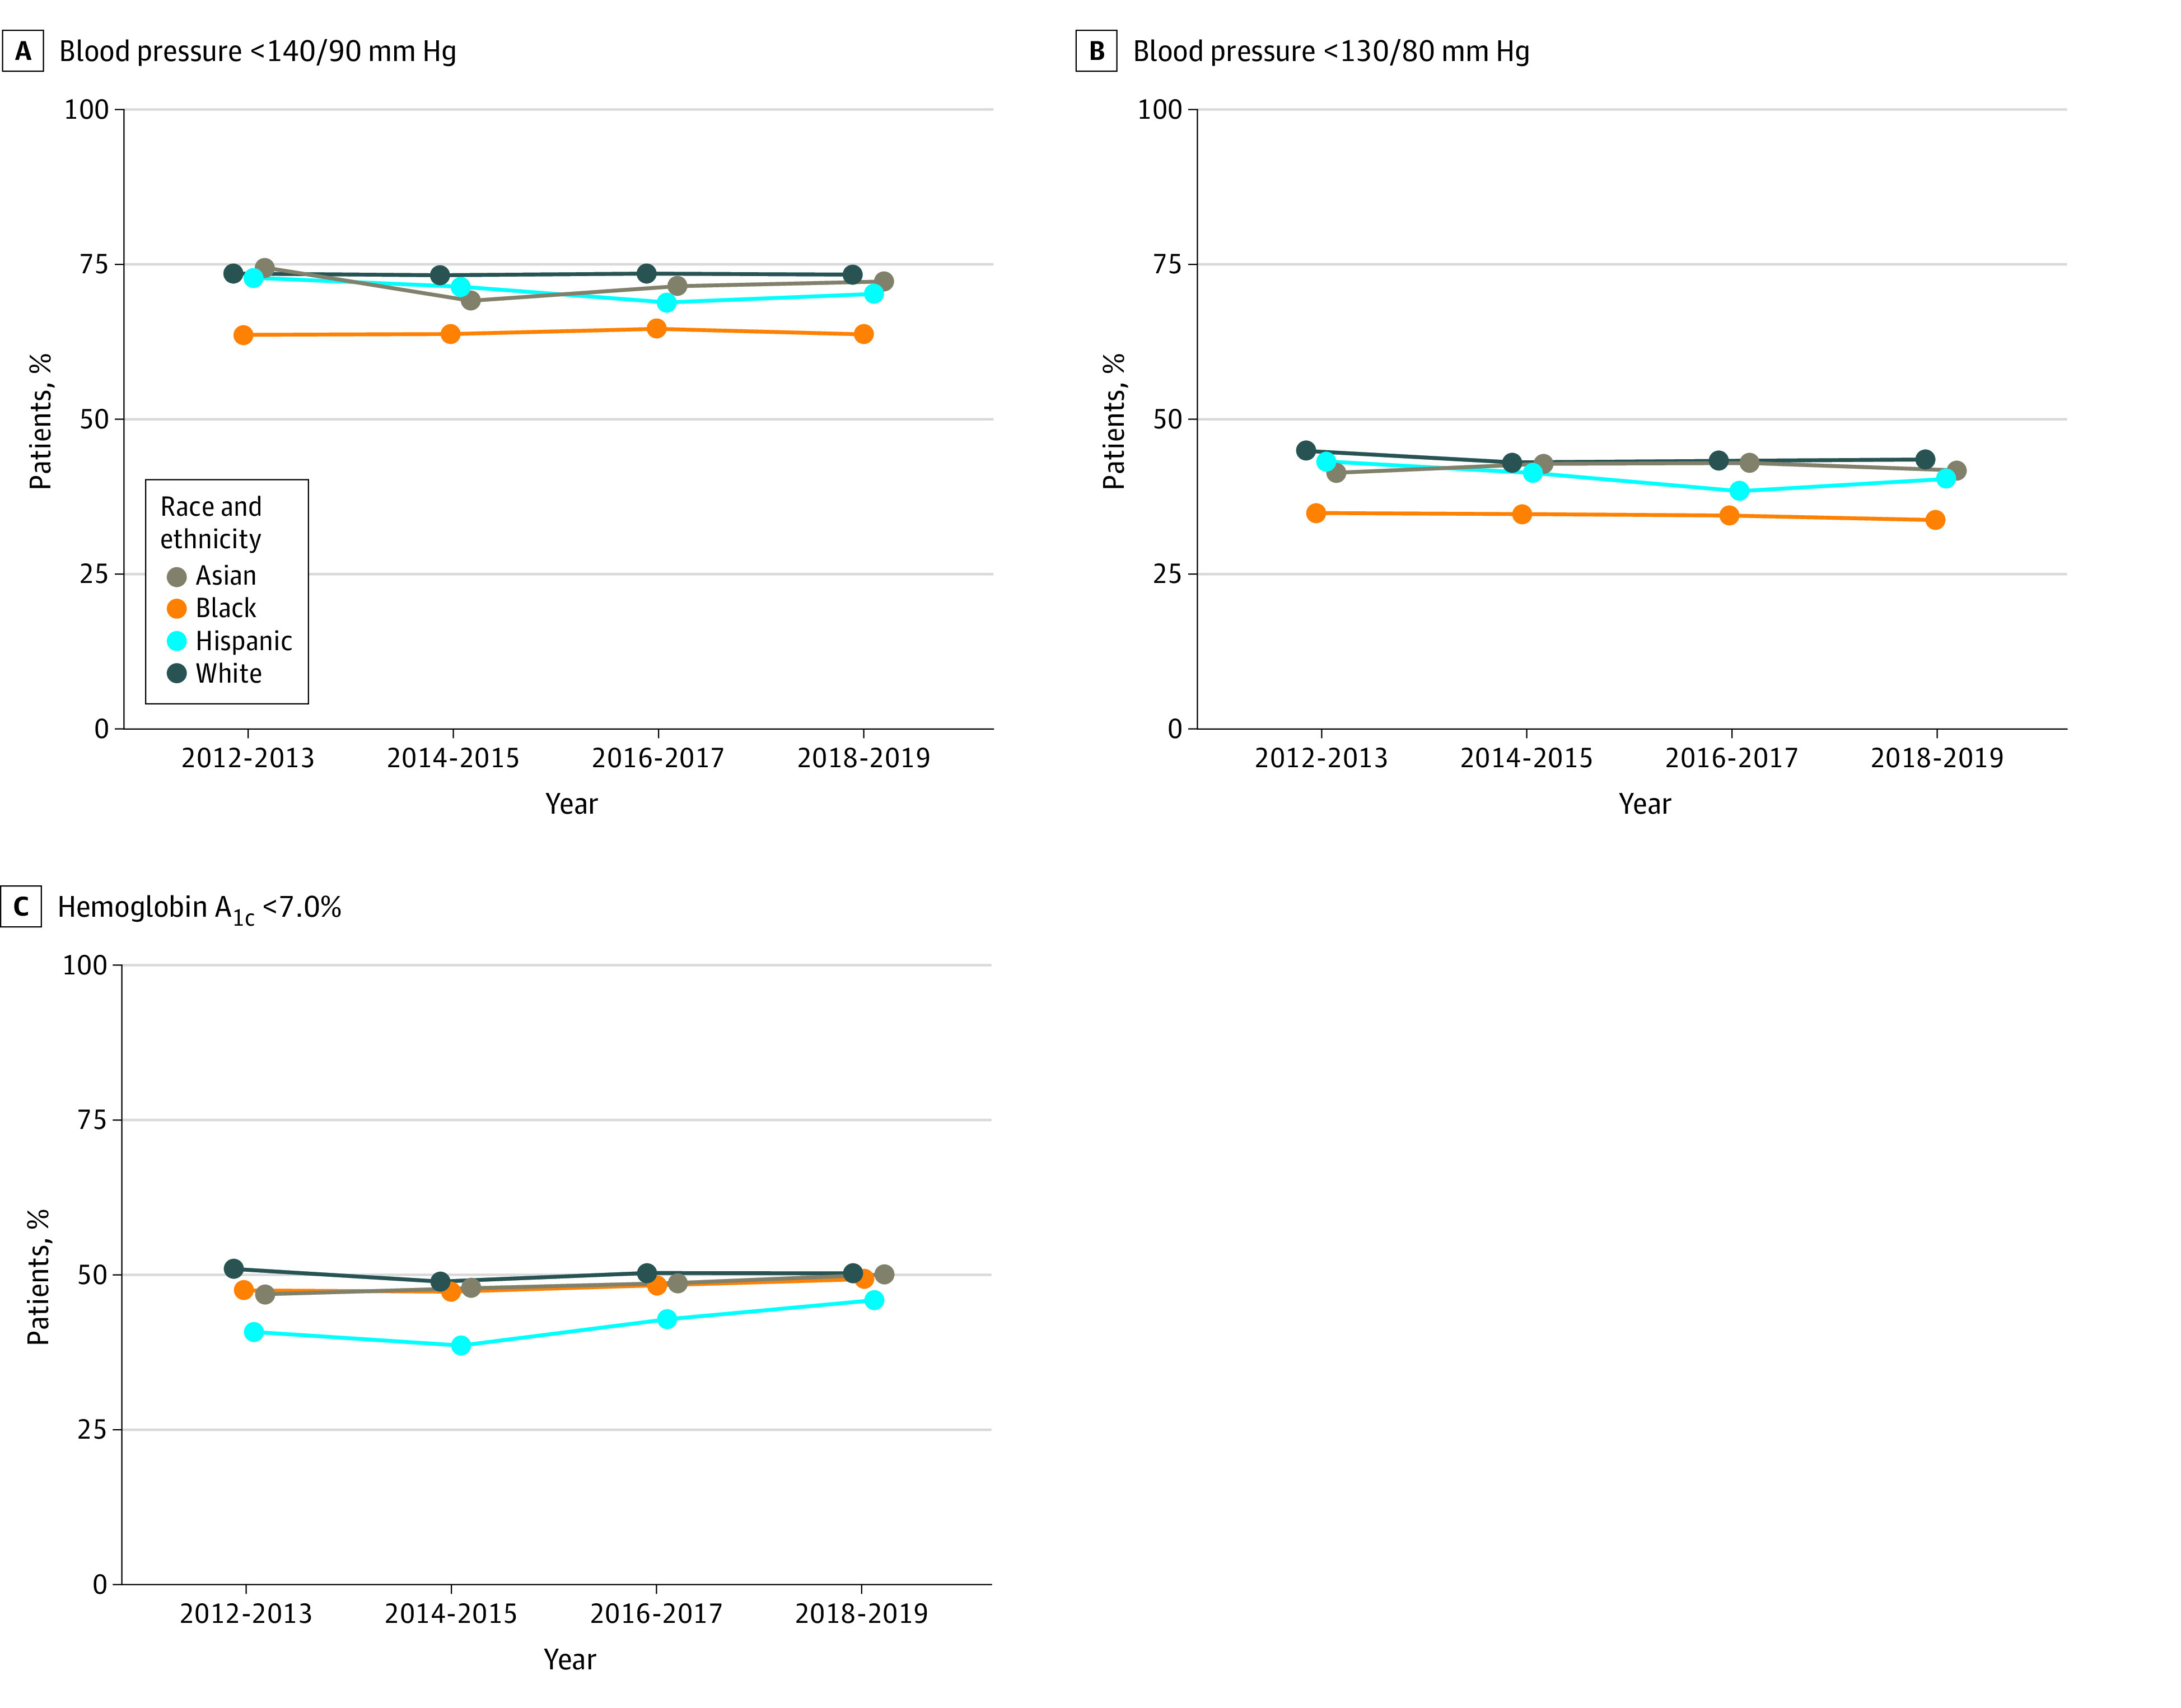This screenshot has height=1708, width=2181.
Task: Click panel C y-axis '50' tick label
Action: (x=92, y=1275)
